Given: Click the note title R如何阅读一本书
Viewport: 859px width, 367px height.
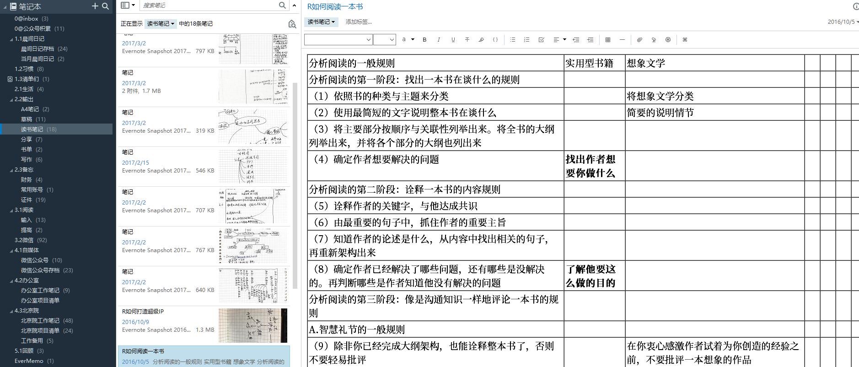Looking at the screenshot, I should coord(335,7).
